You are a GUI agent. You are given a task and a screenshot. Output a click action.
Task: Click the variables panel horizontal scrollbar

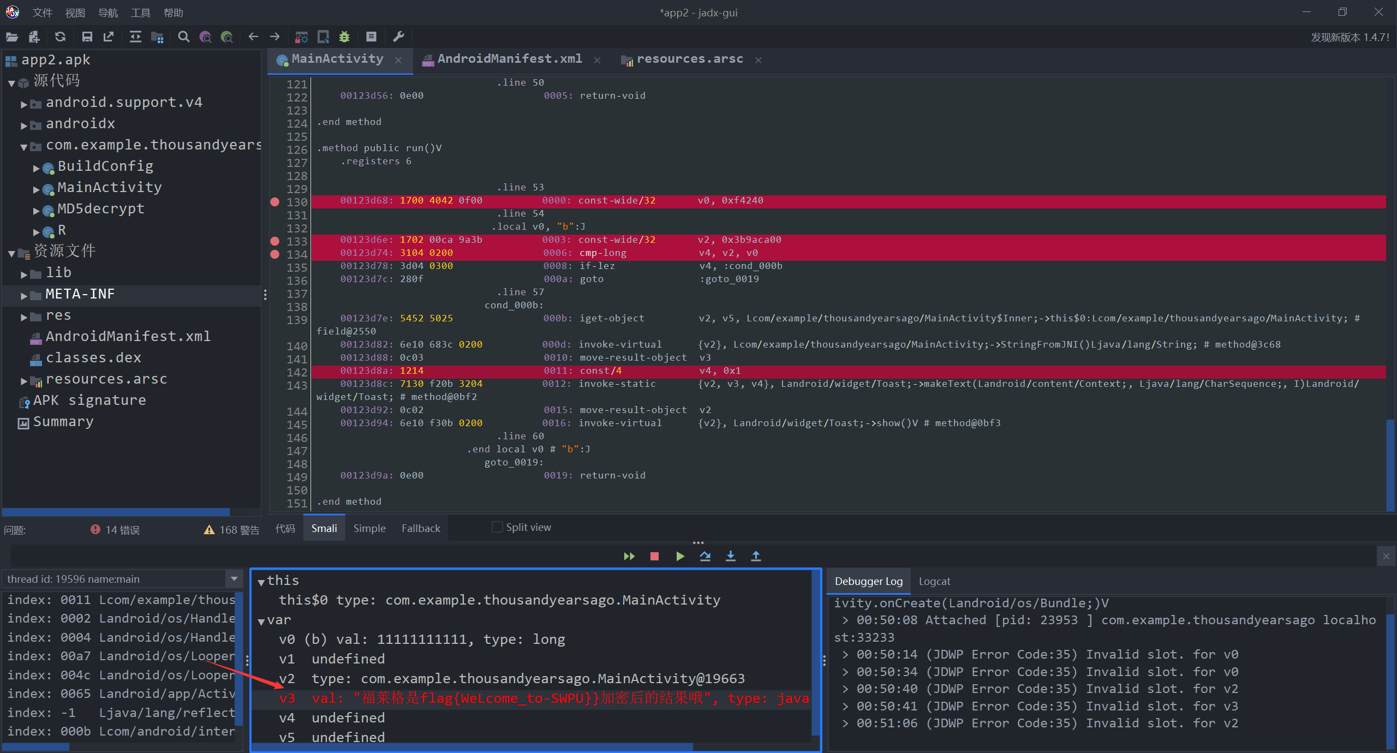[x=473, y=746]
